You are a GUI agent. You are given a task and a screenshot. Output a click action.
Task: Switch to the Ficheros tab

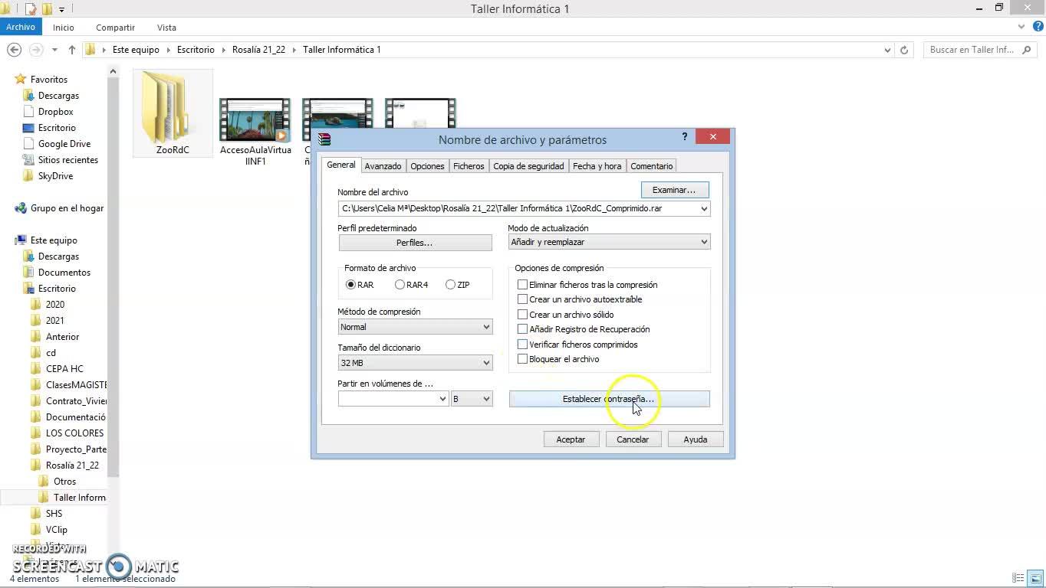(x=469, y=166)
